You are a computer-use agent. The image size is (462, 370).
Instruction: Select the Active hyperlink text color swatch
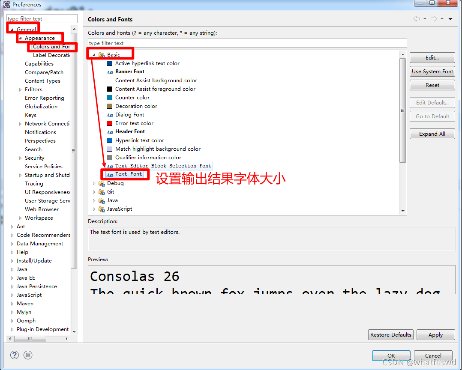(110, 63)
